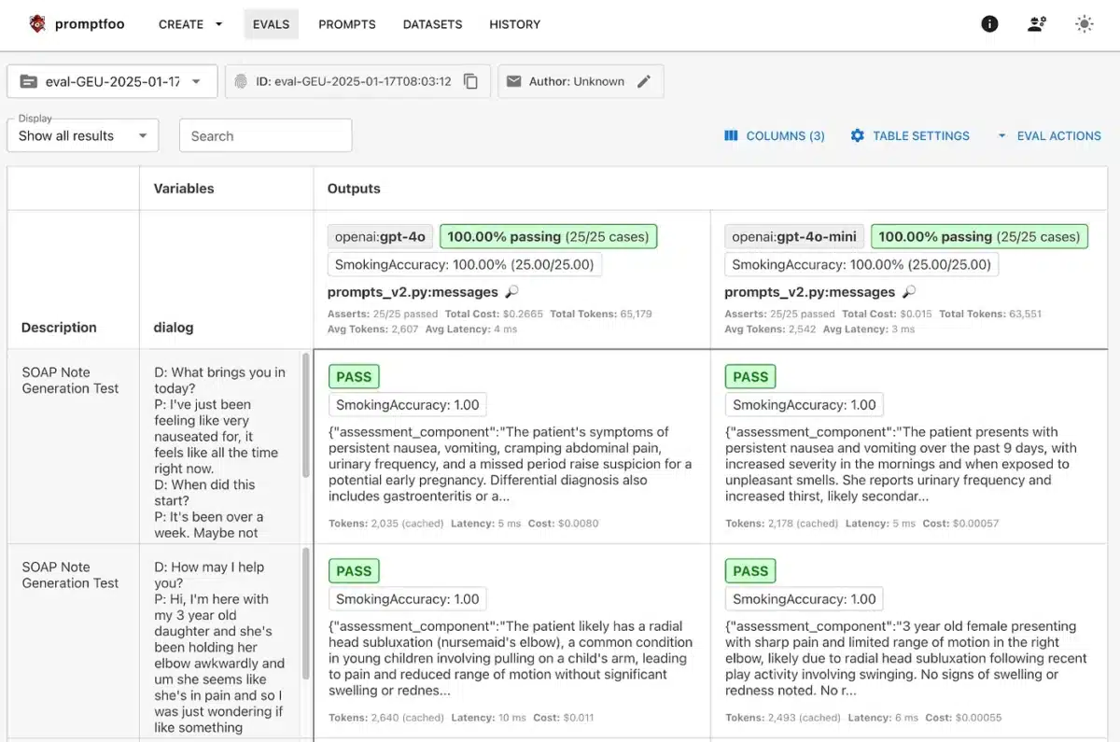Image resolution: width=1120 pixels, height=742 pixels.
Task: Click gpt-4o SmokingAccuracy 100.00% chip
Action: pos(465,264)
